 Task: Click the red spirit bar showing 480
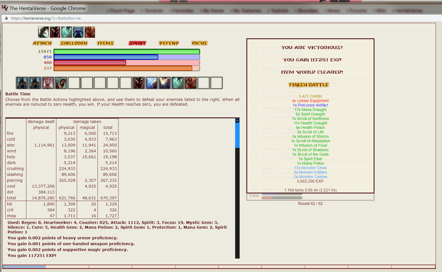[127, 63]
